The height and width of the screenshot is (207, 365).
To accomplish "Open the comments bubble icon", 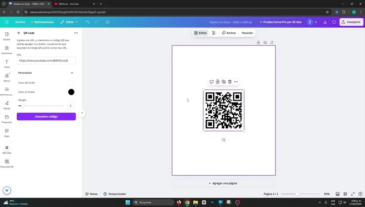I will click(x=334, y=22).
